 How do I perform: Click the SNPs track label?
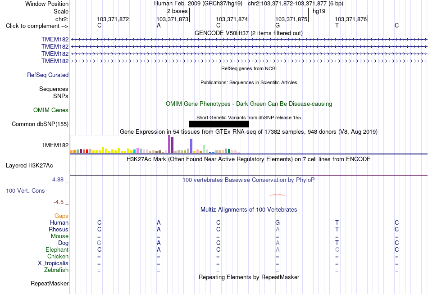[61, 96]
